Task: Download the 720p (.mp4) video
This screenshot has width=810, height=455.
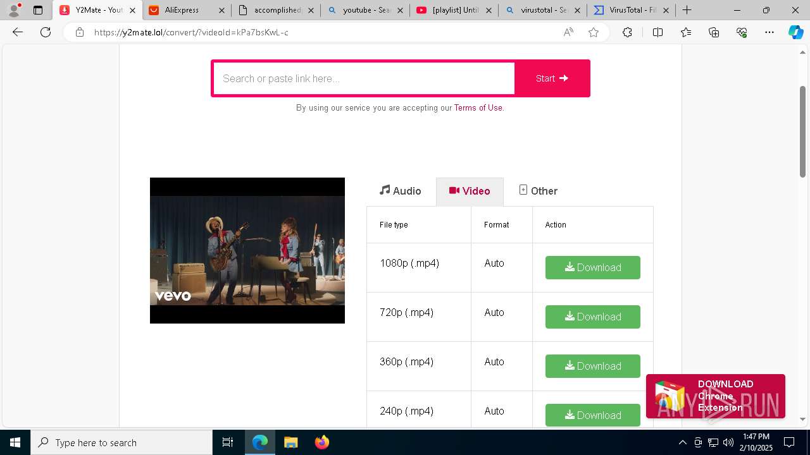Action: (x=593, y=317)
